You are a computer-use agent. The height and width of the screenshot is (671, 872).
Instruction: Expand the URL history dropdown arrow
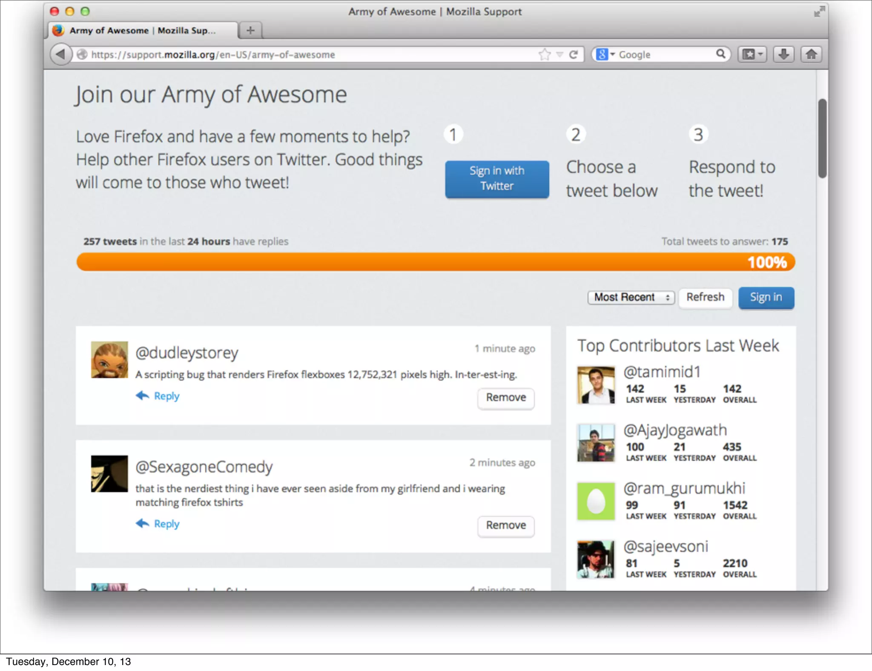pyautogui.click(x=559, y=54)
